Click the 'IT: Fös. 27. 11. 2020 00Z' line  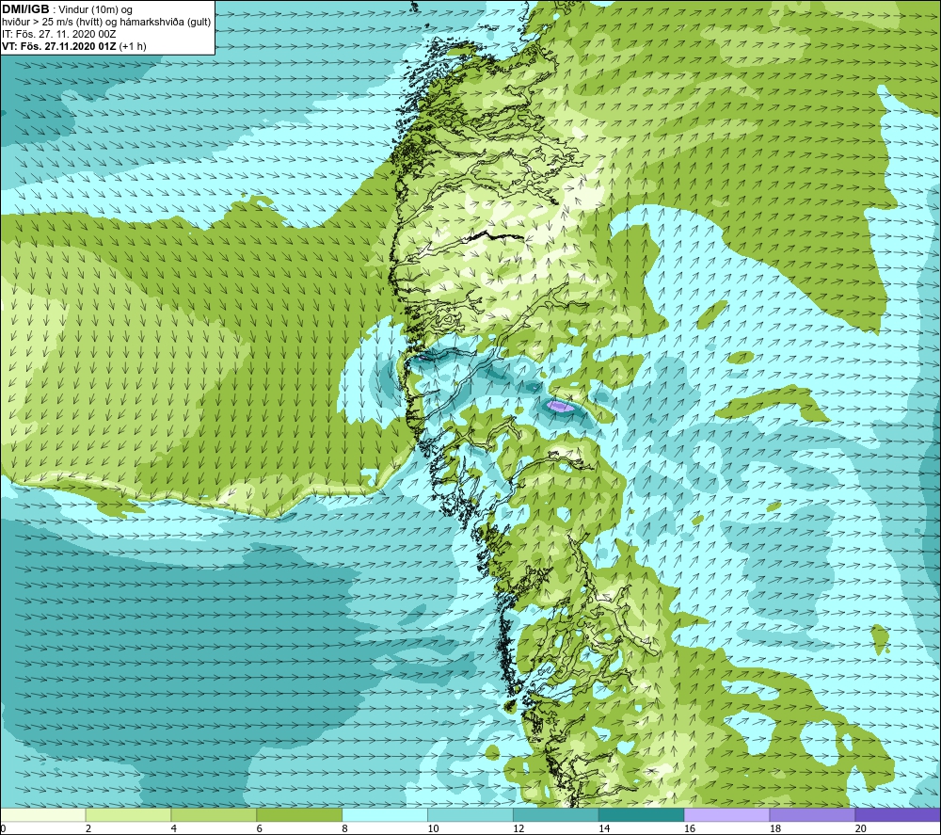coord(58,34)
